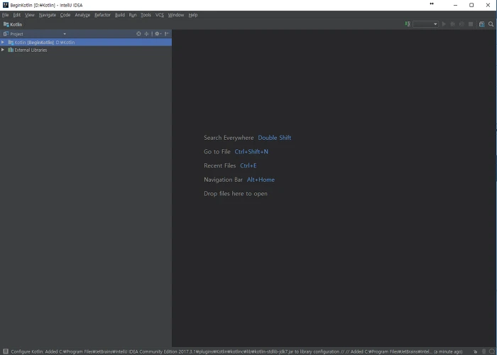Click the Hector inspector icon in the status bar
The image size is (497, 355).
coord(484,351)
